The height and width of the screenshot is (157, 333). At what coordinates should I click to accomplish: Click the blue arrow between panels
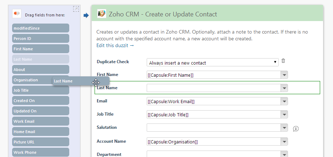click(86, 15)
